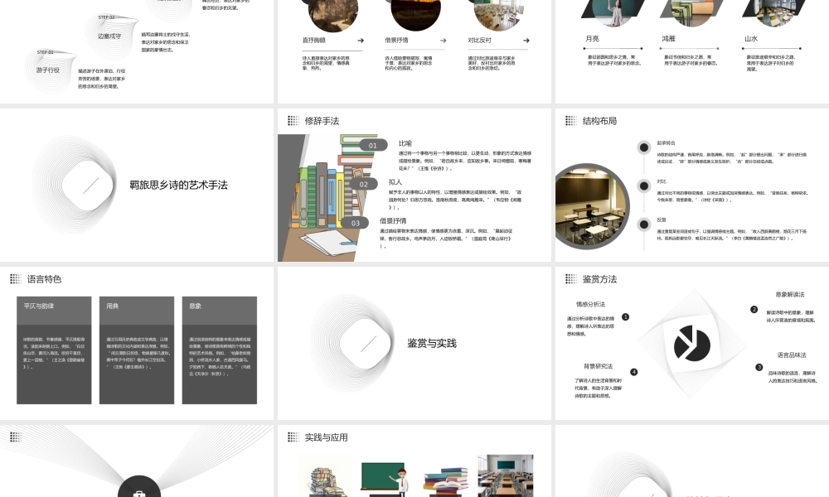This screenshot has width=829, height=497.
Task: Click the teacher at chalkboard illustration
Action: (x=385, y=478)
